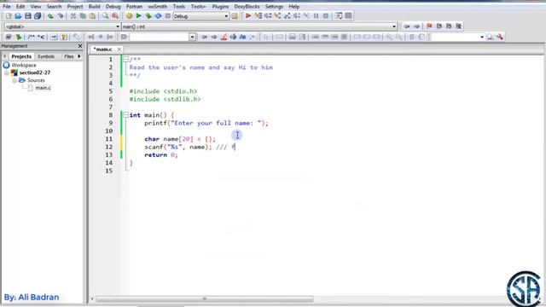Click the Toggle bookmark flag icon
The width and height of the screenshot is (546, 307).
(x=429, y=26)
